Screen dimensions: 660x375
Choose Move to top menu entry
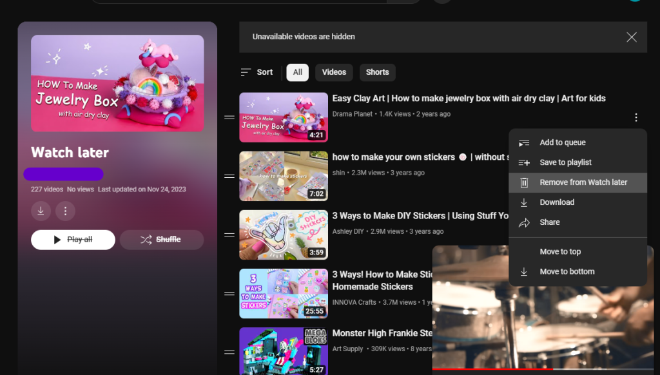point(577,252)
